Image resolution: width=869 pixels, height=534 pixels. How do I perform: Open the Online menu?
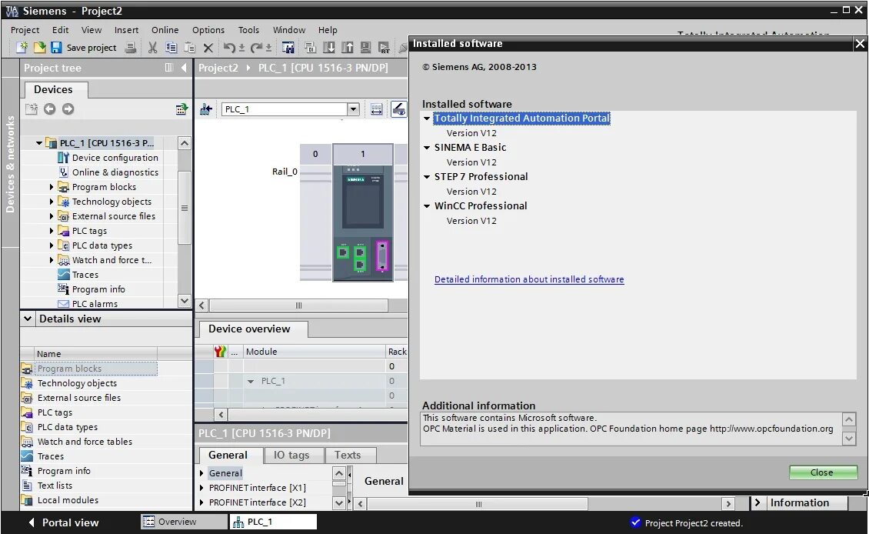tap(165, 30)
